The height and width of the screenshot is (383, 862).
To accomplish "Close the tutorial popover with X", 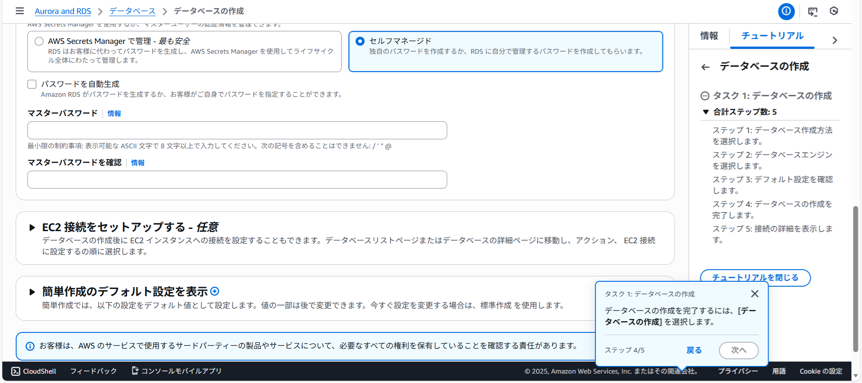I will (755, 294).
